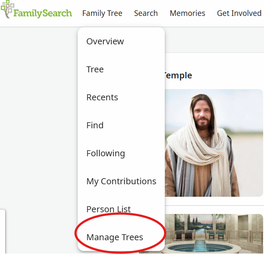Screen dimensions: 264x254
Task: Open My Contributions from the dropdown
Action: tap(121, 181)
